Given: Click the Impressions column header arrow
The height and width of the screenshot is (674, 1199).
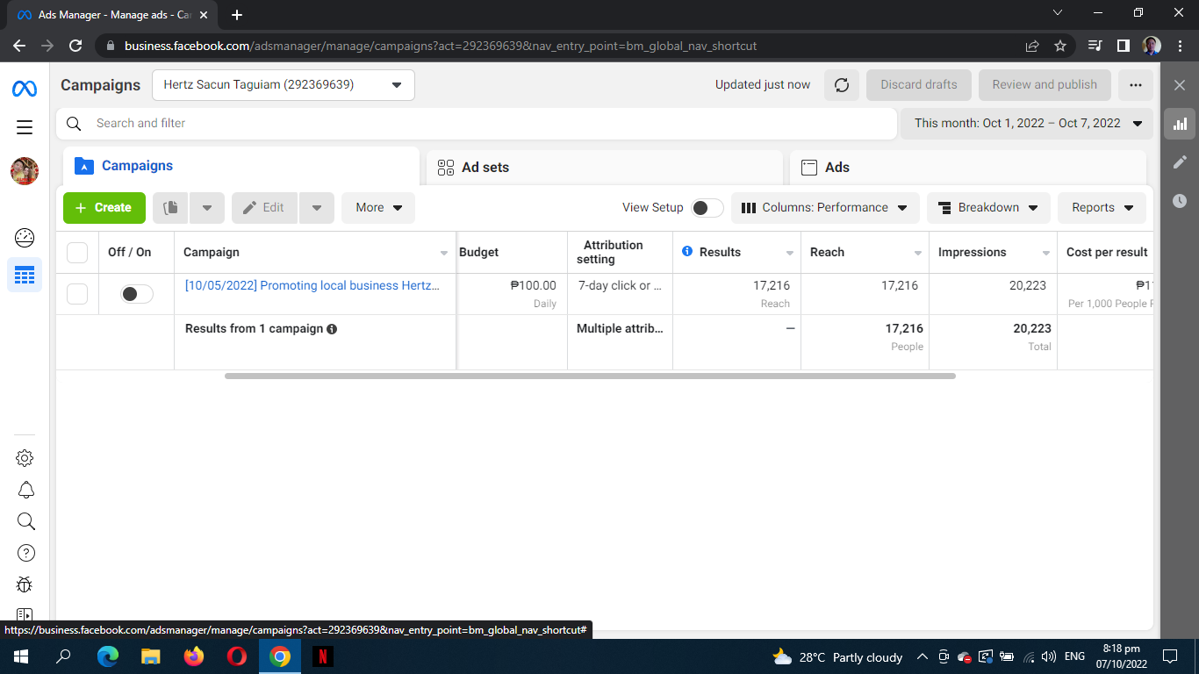Looking at the screenshot, I should (1046, 253).
